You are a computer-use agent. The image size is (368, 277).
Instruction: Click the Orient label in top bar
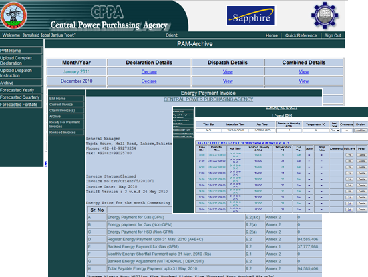click(x=172, y=35)
